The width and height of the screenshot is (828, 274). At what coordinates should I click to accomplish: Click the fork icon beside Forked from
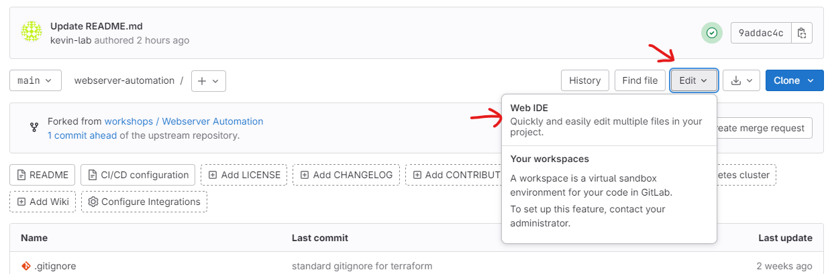[34, 127]
